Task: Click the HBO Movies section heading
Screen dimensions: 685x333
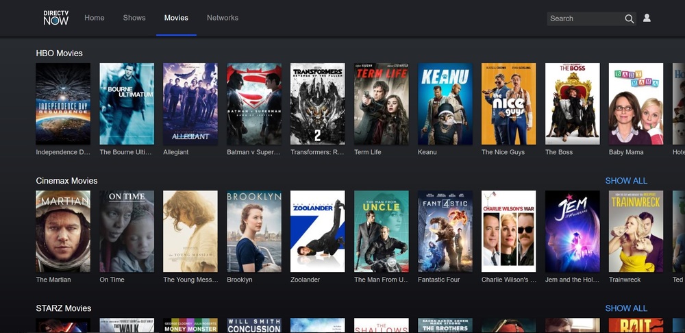Action: coord(60,53)
